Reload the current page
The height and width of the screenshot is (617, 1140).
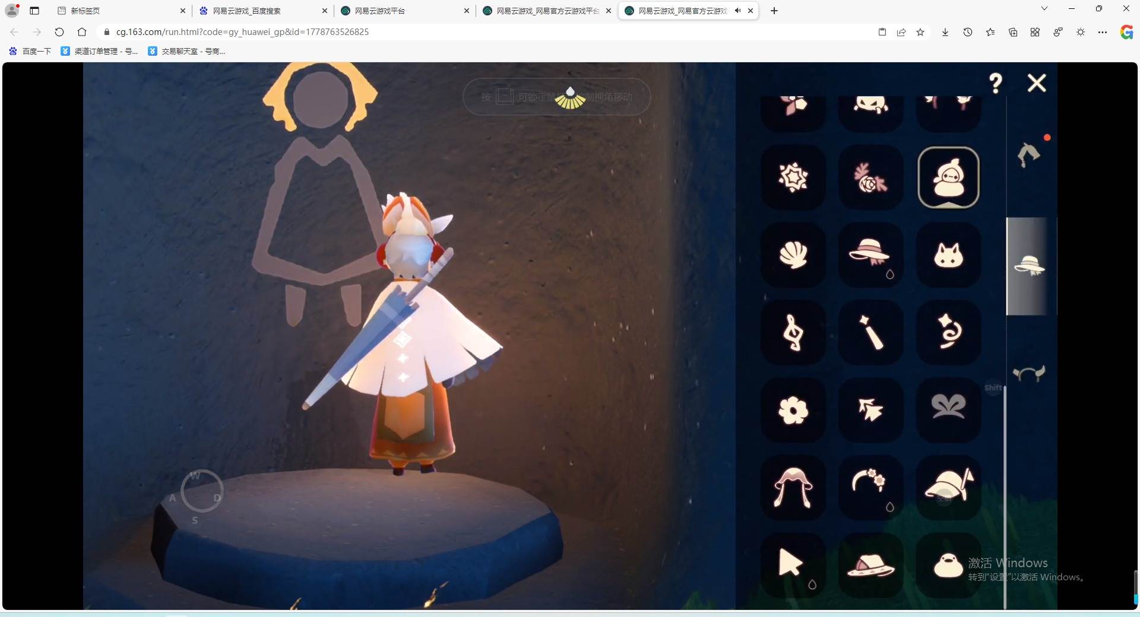point(59,32)
